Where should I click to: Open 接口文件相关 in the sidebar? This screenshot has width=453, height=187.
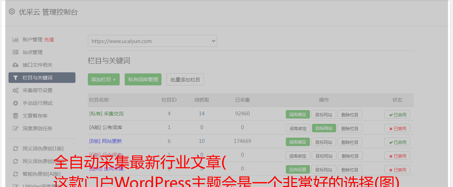click(x=38, y=65)
